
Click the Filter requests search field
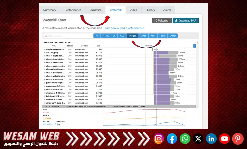coord(68,36)
